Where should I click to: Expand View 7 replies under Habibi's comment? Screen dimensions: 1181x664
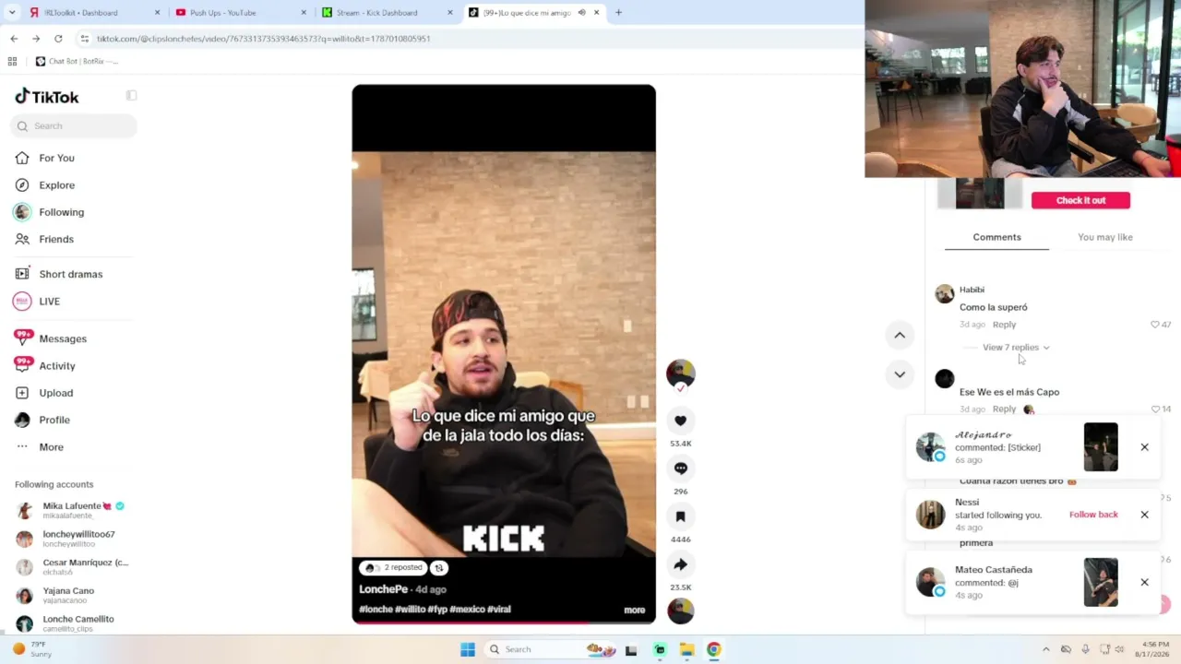click(1015, 348)
